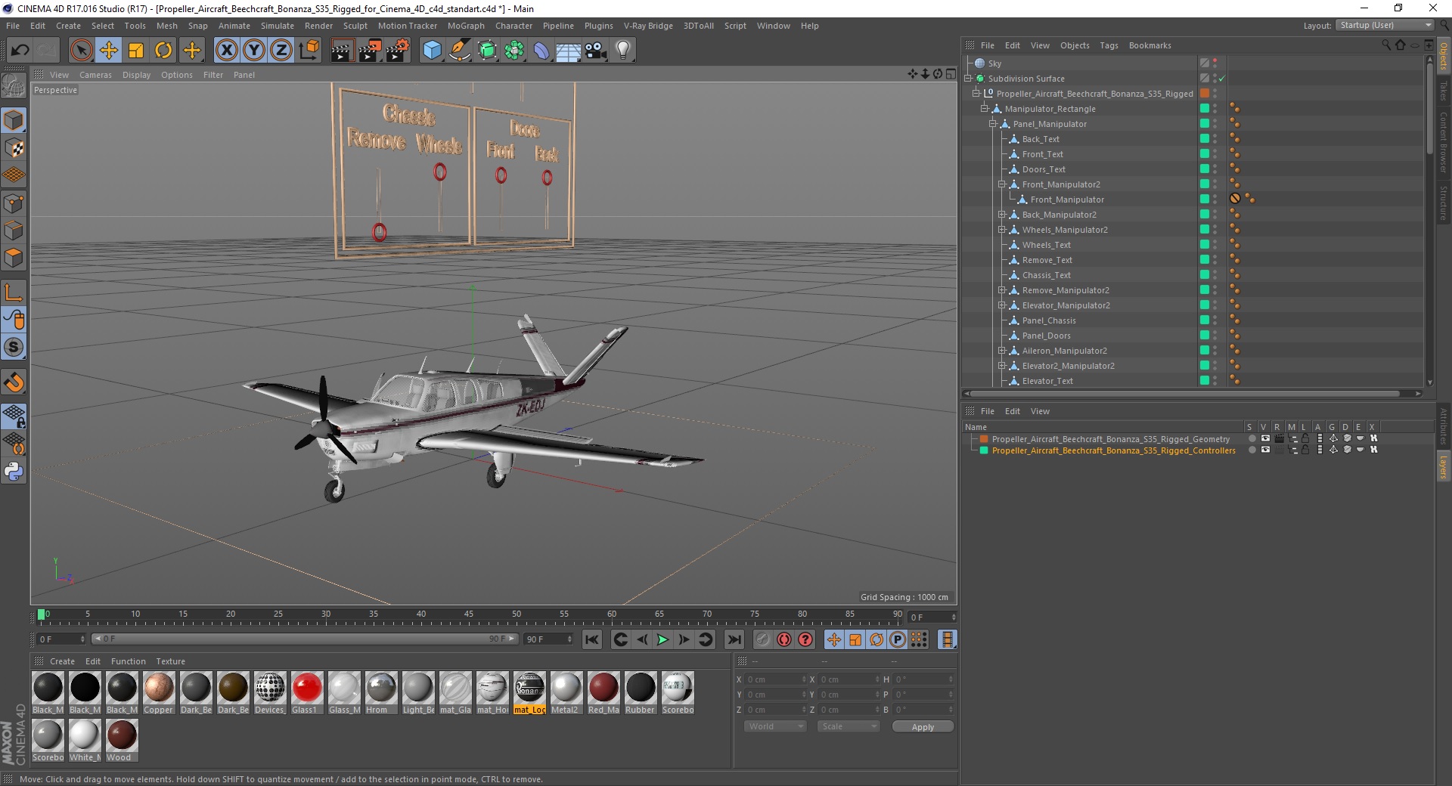Open the Array modeling objects icon
This screenshot has height=786, width=1452.
tap(514, 51)
